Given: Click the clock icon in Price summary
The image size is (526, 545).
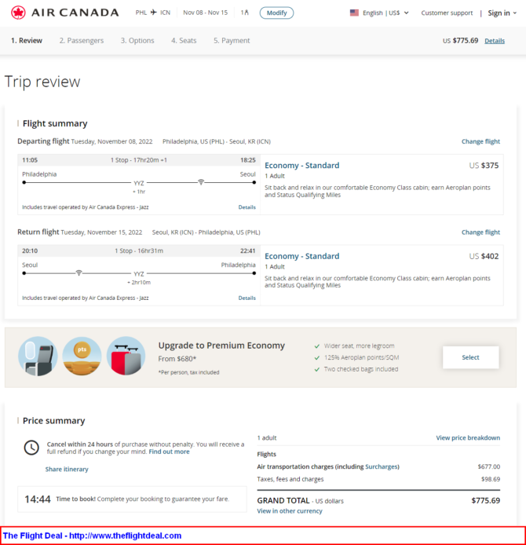Looking at the screenshot, I should pos(31,448).
